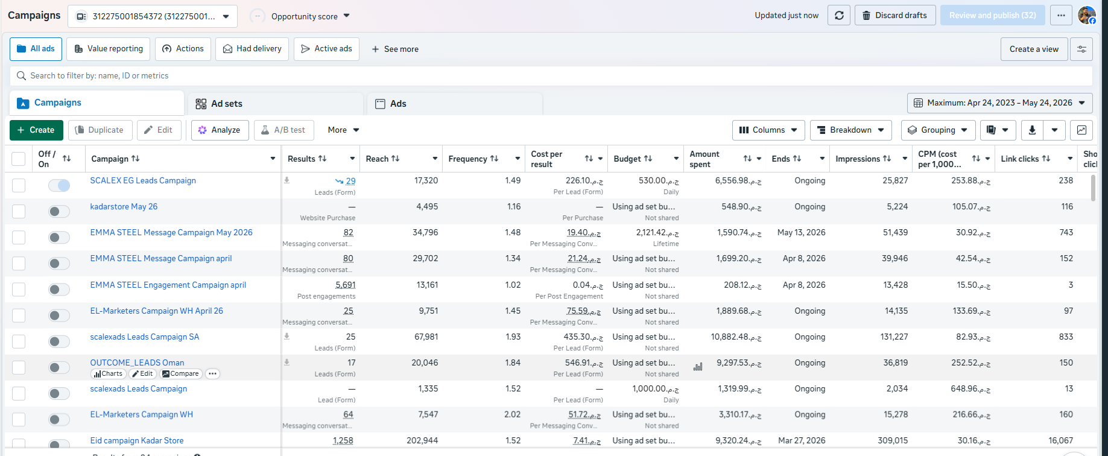Switch on scalexads Leads Campaign SA toggle

coord(59,341)
